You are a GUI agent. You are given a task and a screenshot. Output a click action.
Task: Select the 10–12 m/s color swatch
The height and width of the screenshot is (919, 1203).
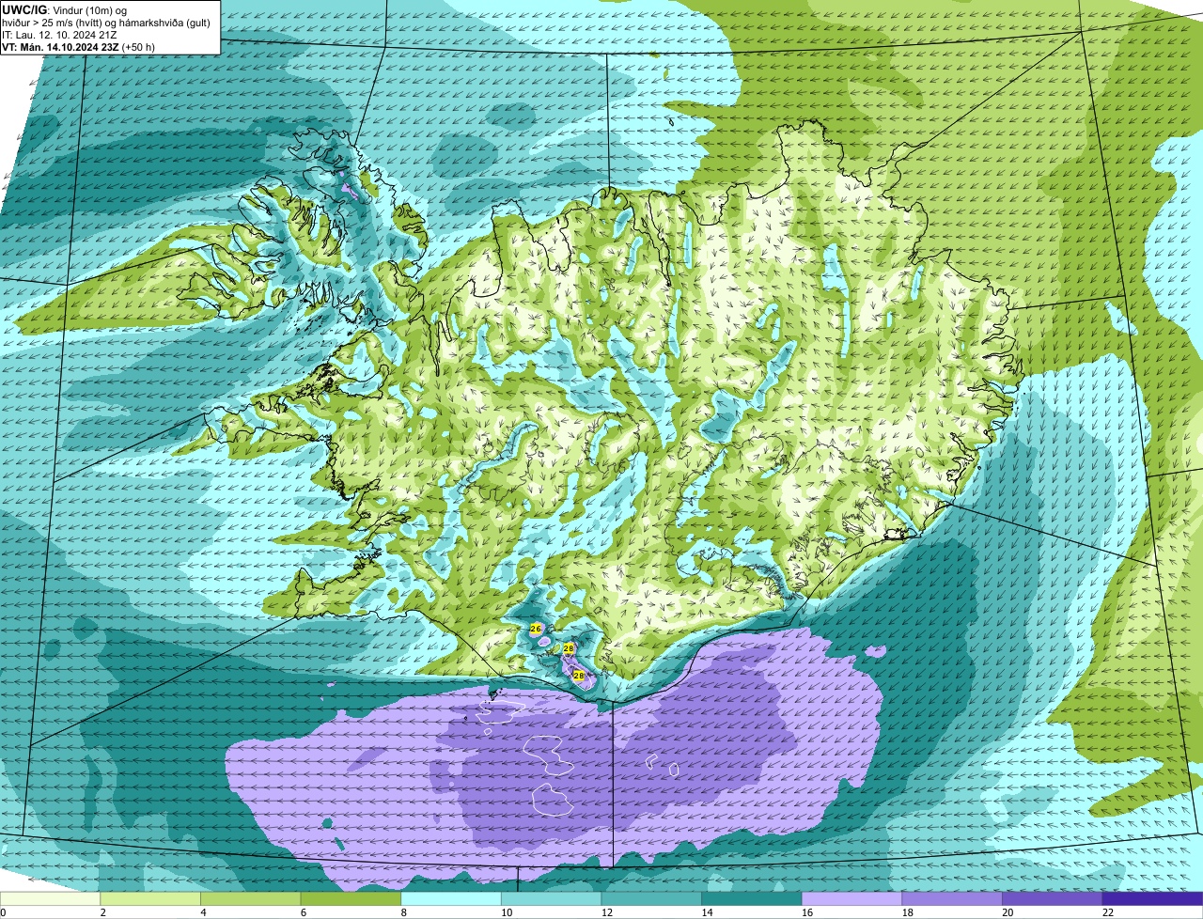pos(551,898)
